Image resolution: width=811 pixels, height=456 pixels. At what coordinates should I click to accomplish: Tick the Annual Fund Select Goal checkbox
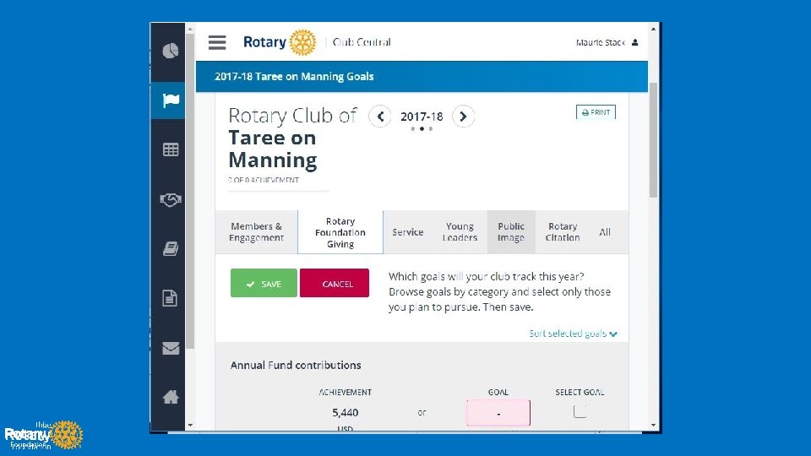click(x=580, y=411)
